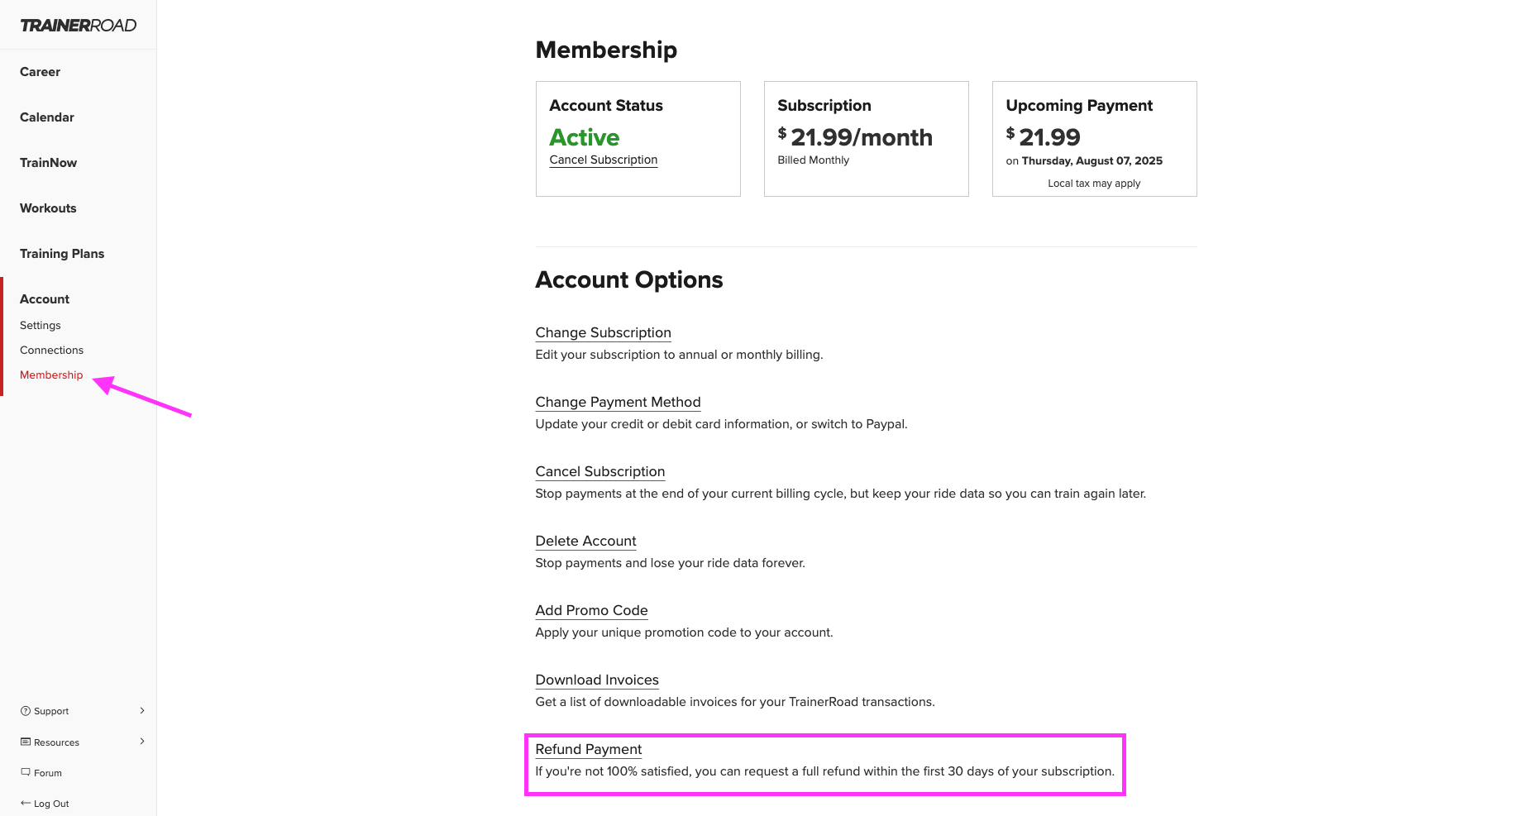Click the Forum speech bubble icon
1519x816 pixels.
click(25, 772)
